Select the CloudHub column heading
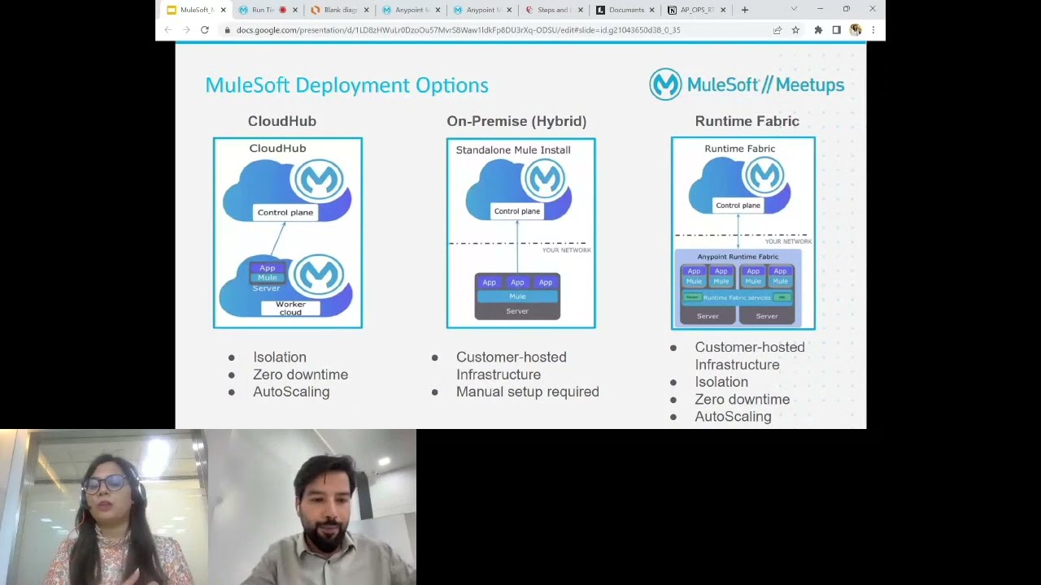The height and width of the screenshot is (585, 1041). point(282,121)
